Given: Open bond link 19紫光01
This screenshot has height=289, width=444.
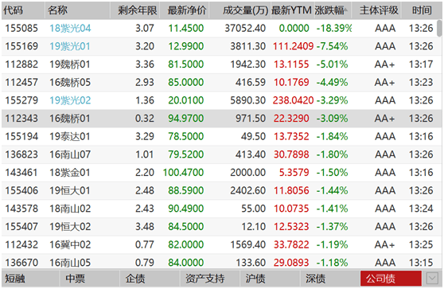Looking at the screenshot, I should point(70,46).
